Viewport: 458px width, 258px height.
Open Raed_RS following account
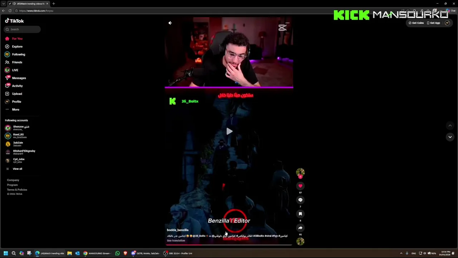point(16,136)
